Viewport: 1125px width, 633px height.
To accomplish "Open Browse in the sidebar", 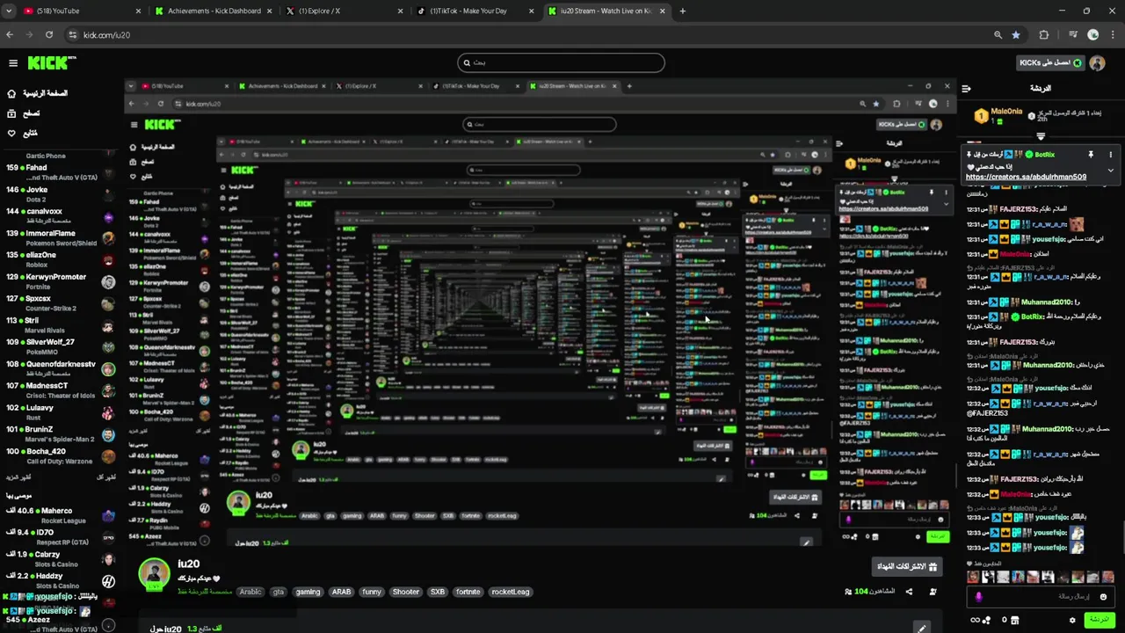I will pos(24,113).
